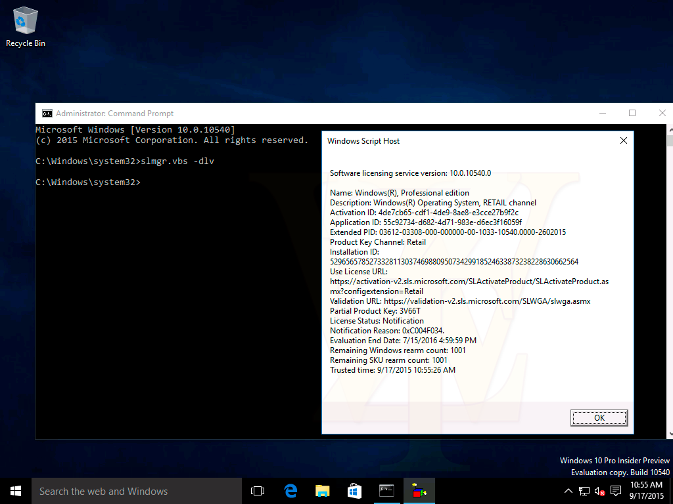Open the Windows Store taskbar icon
The height and width of the screenshot is (504, 673).
click(354, 491)
